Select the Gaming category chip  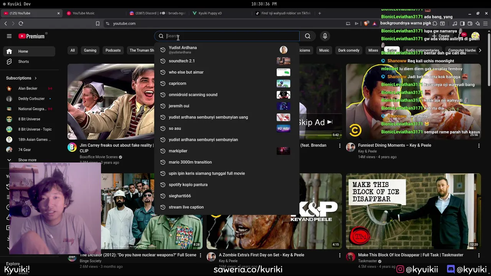(90, 50)
